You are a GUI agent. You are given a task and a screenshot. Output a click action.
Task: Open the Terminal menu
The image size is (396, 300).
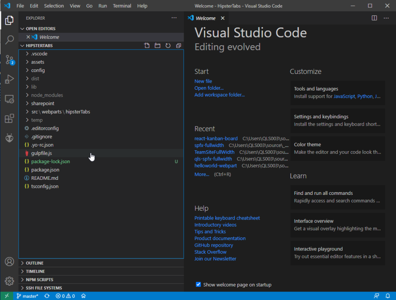122,6
